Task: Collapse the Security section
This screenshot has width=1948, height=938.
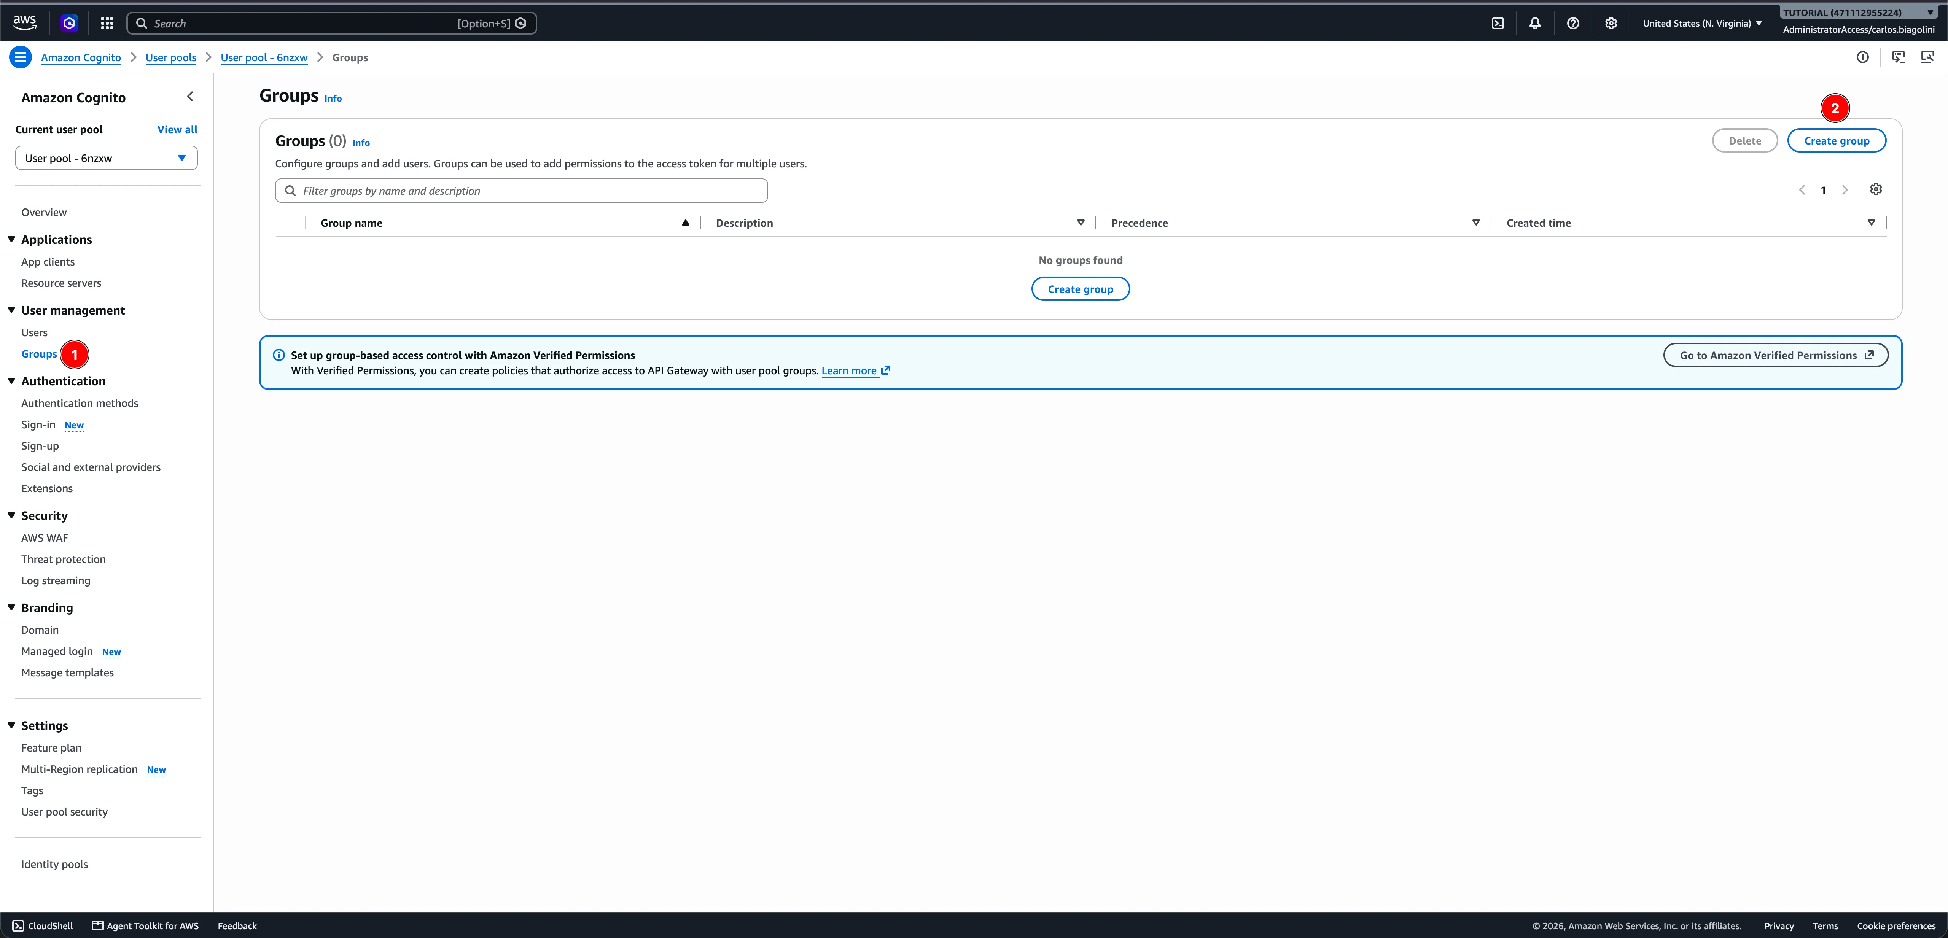Action: pyautogui.click(x=11, y=515)
